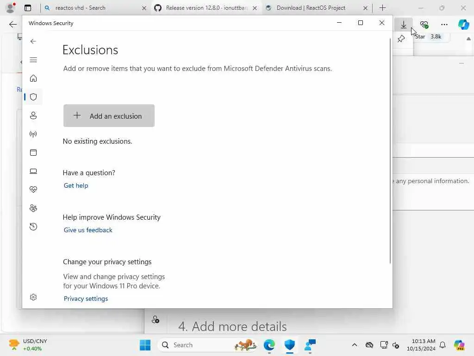Open the Privacy settings link

coord(86,299)
